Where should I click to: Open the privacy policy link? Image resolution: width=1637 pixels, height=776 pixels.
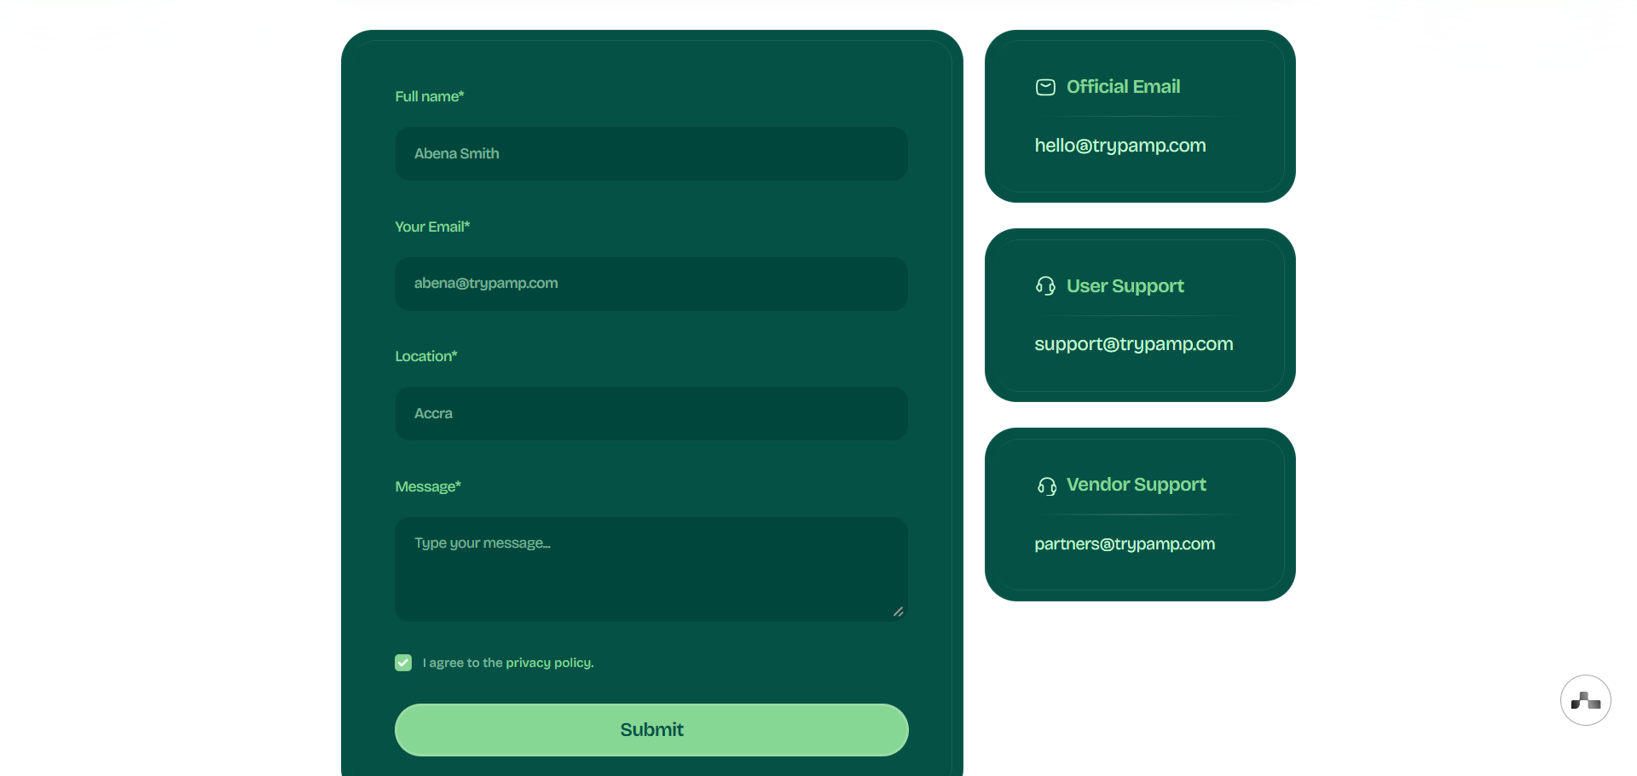point(549,663)
